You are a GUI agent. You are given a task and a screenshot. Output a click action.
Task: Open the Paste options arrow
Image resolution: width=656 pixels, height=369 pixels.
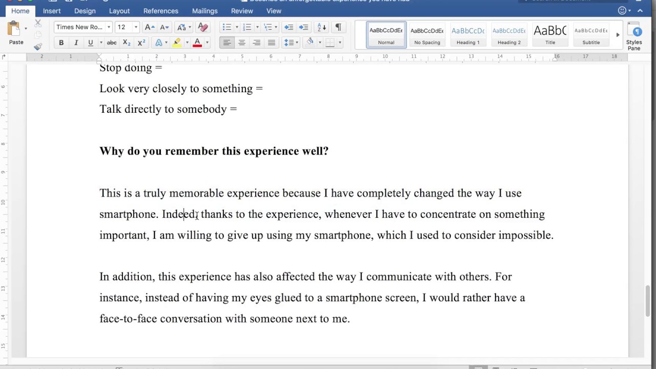point(26,29)
